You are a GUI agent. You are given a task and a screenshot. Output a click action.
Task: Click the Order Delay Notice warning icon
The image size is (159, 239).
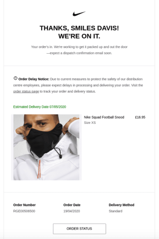15,78
